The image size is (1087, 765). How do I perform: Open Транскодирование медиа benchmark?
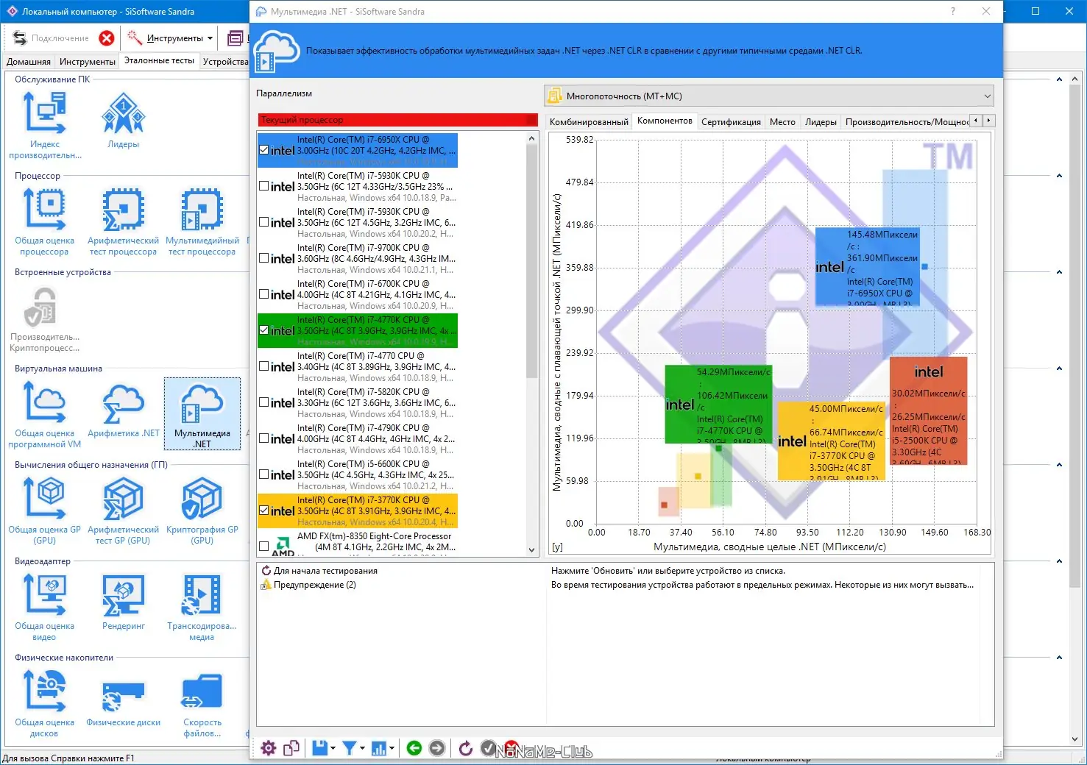coord(202,607)
